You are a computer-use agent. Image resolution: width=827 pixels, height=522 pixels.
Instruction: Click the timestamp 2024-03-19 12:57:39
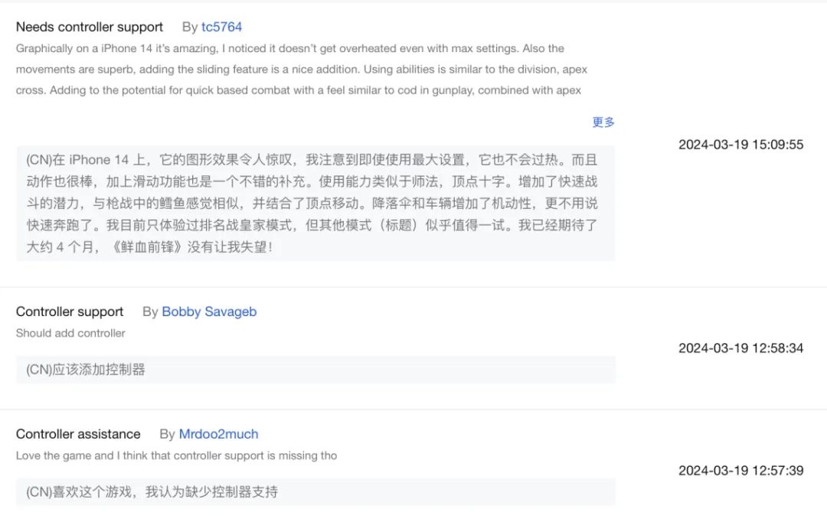740,471
